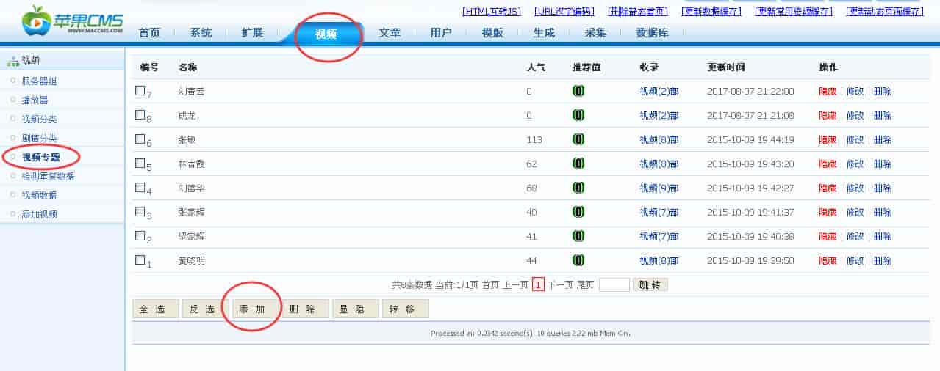Click the 转移 button
This screenshot has height=371, width=940.
tap(406, 309)
